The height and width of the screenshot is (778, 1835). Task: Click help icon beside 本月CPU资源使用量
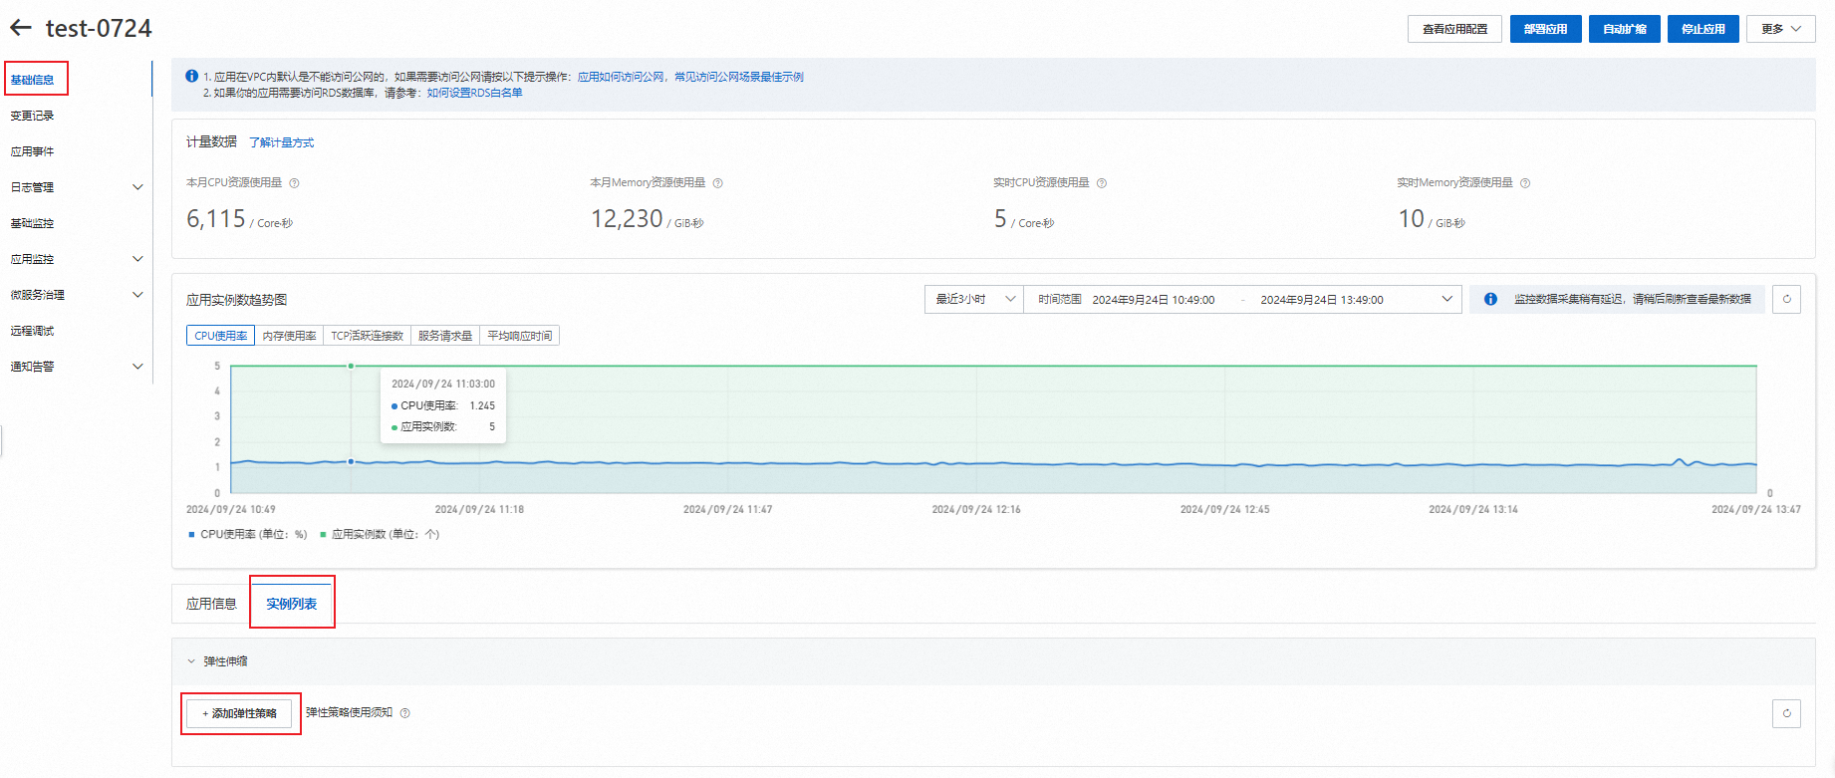[294, 183]
